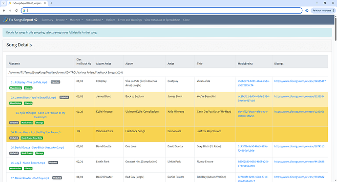The height and width of the screenshot is (182, 337).
Task: Open the profile icon beside the address bar
Action: point(307,11)
